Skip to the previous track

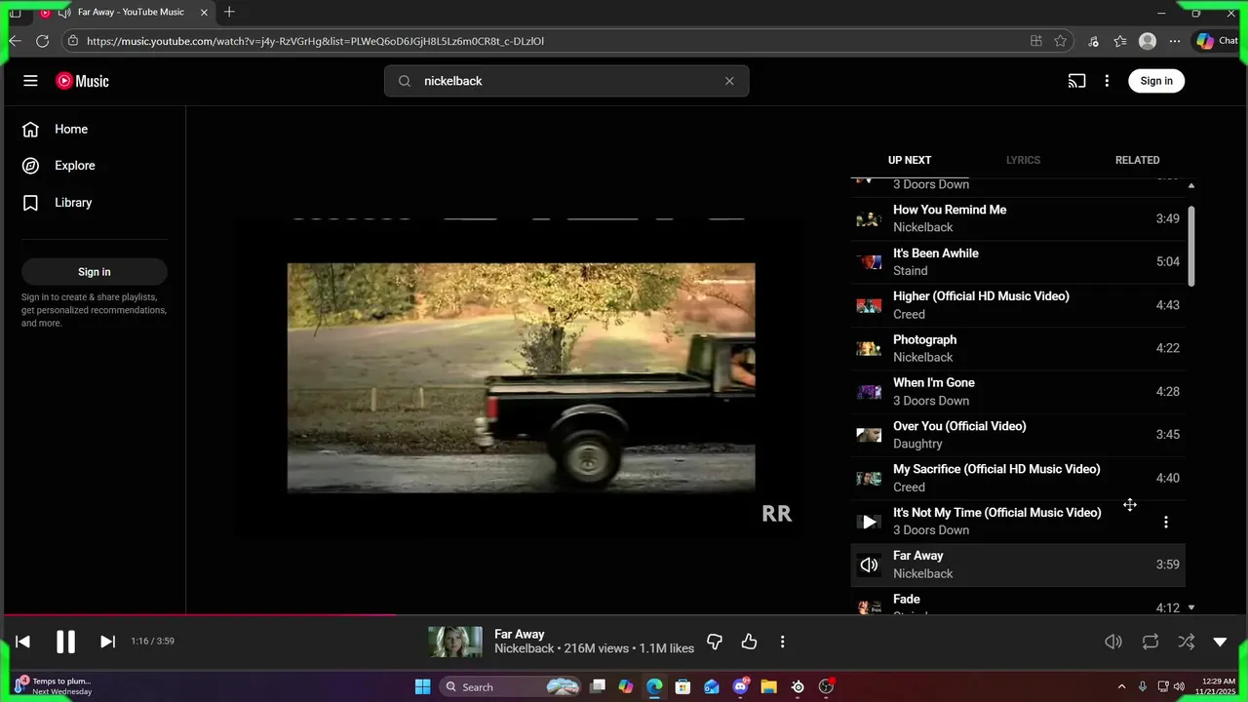(x=23, y=642)
